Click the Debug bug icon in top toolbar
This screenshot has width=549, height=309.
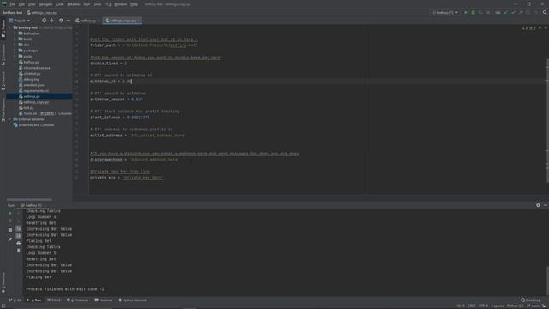(473, 12)
